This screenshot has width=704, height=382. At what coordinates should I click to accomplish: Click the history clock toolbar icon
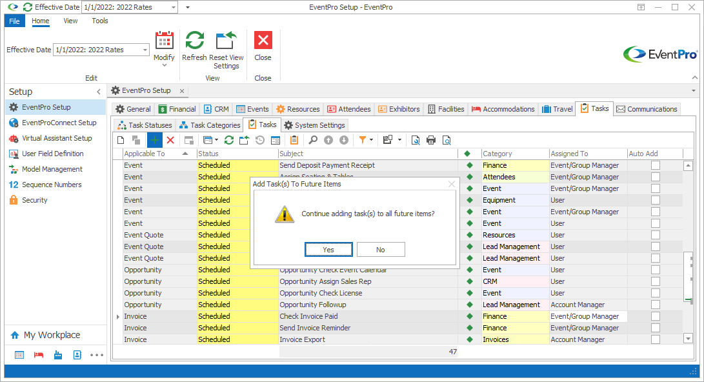[260, 140]
